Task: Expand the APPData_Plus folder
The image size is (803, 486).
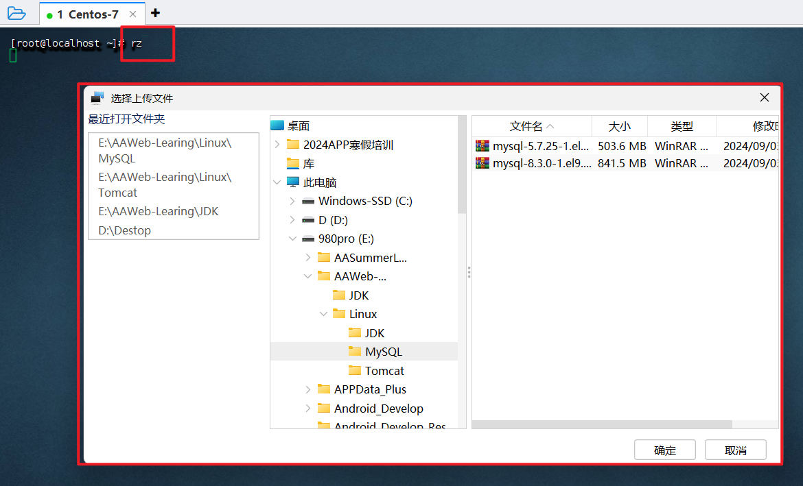Action: pos(308,389)
